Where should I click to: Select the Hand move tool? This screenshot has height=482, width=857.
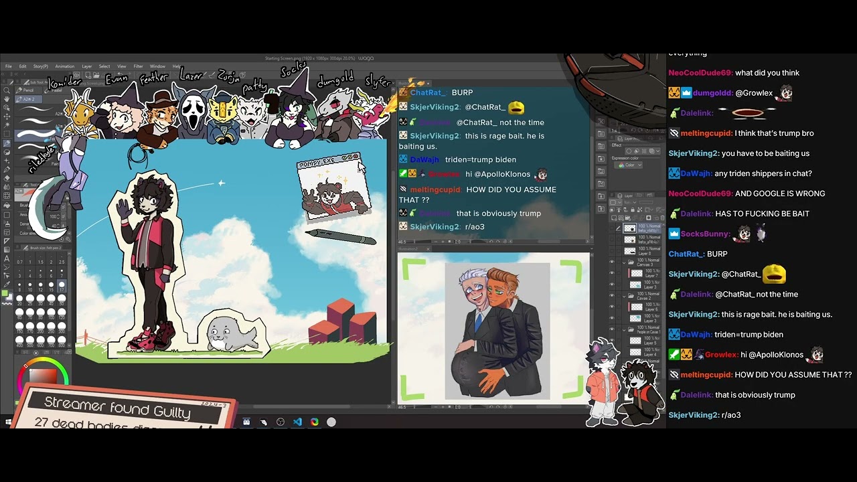point(7,99)
